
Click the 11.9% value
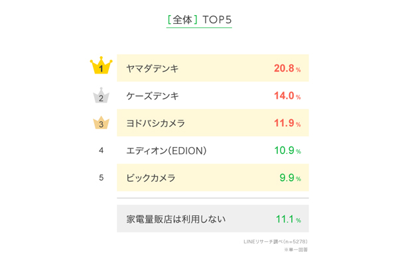coord(287,123)
